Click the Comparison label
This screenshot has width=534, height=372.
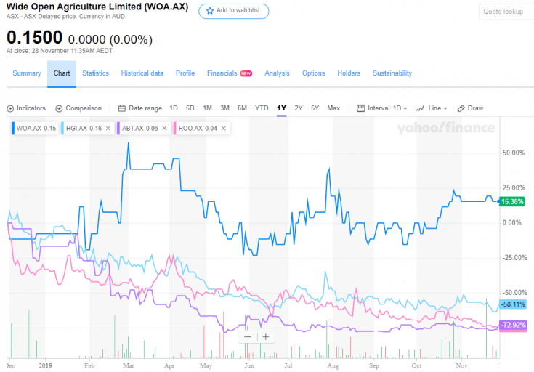tap(84, 108)
